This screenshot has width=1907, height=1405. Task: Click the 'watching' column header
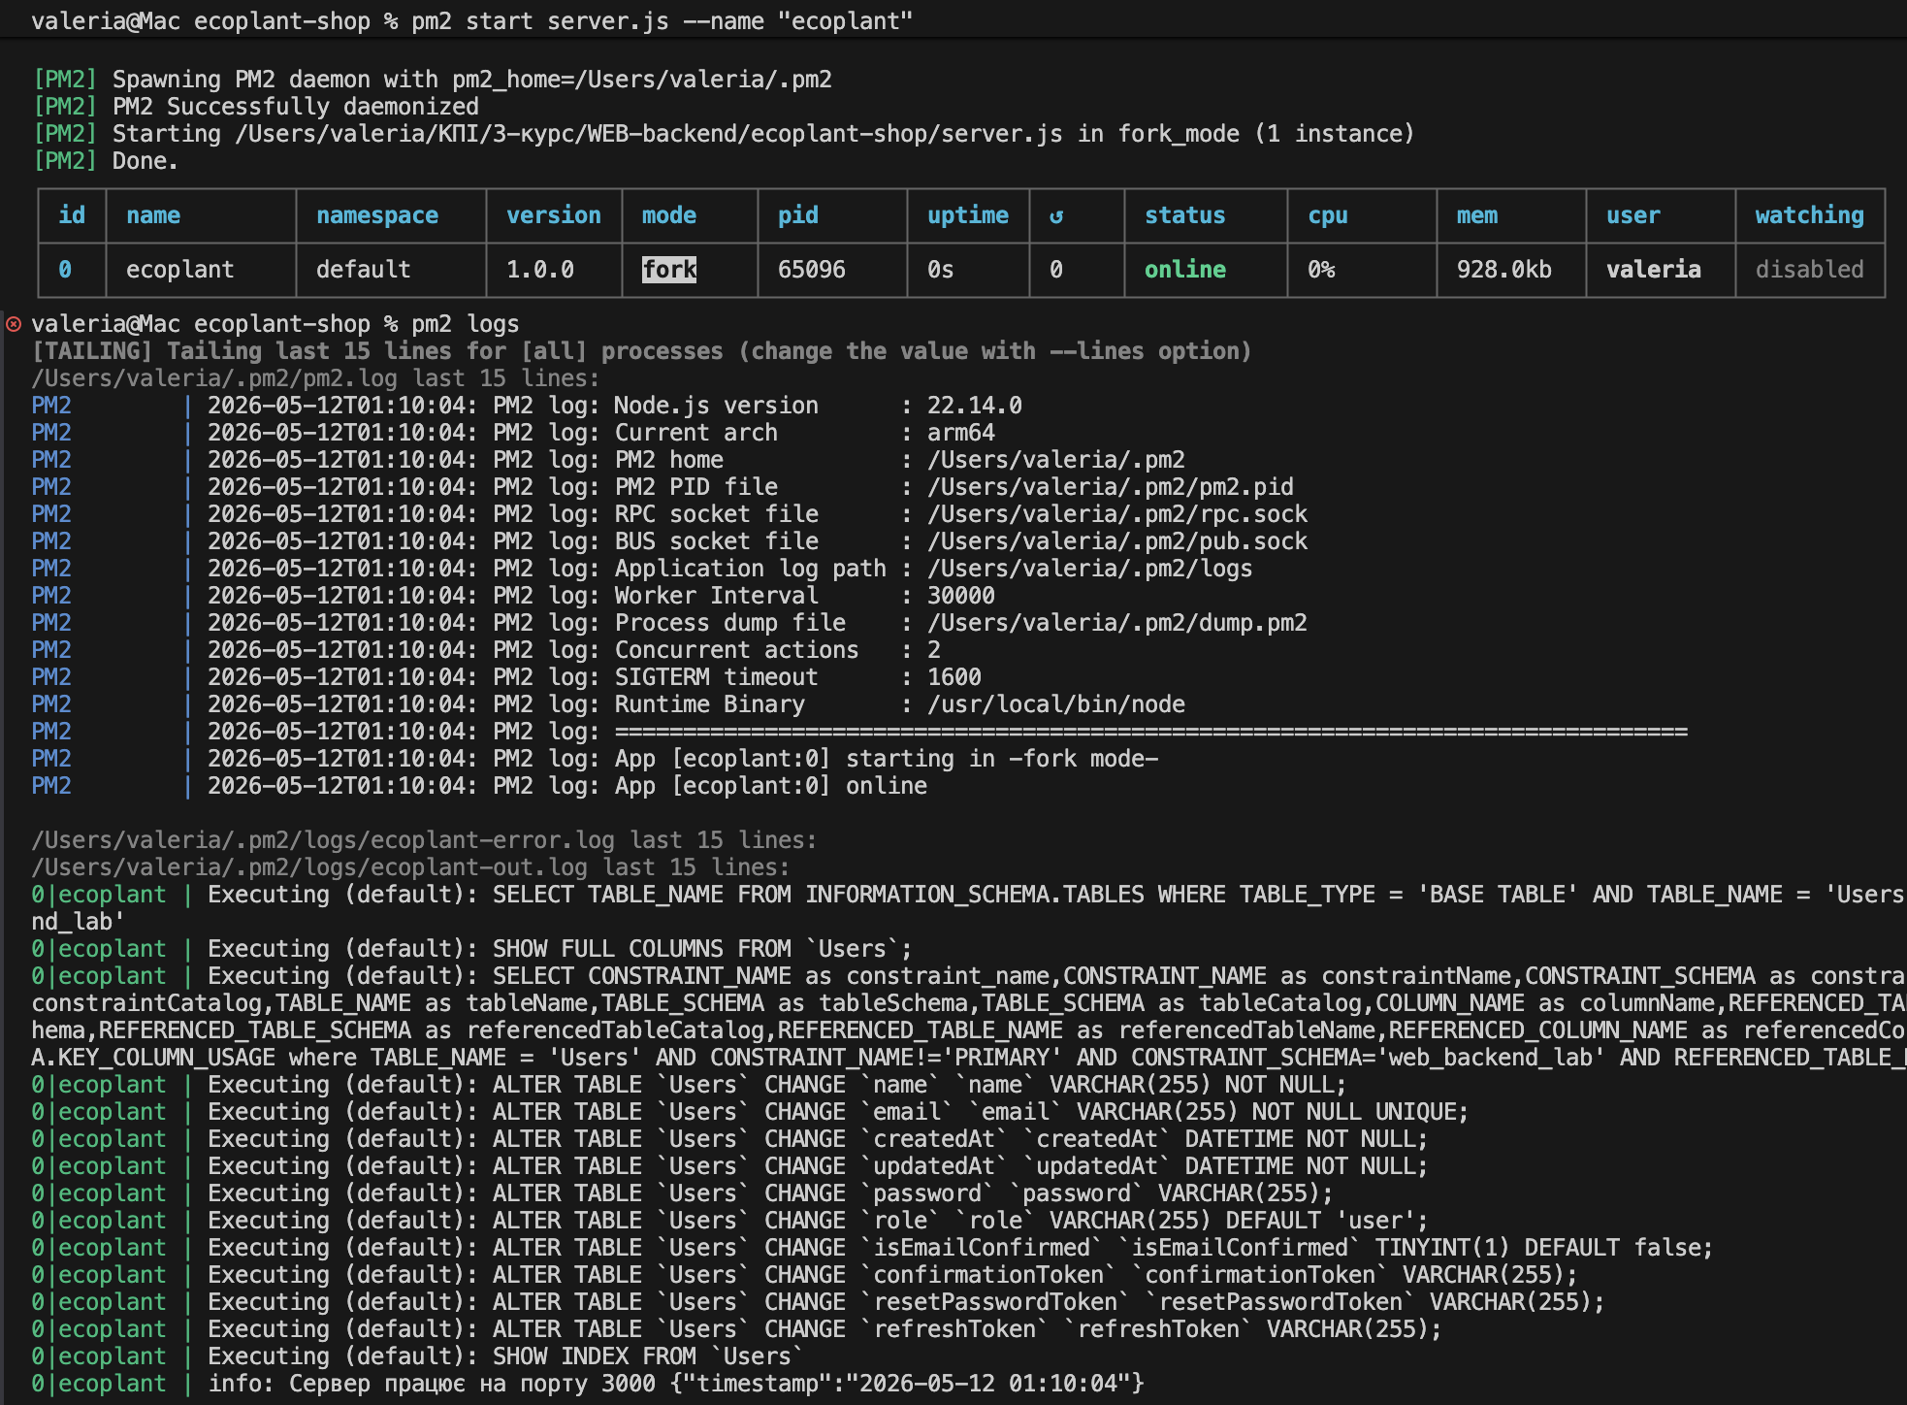point(1810,215)
